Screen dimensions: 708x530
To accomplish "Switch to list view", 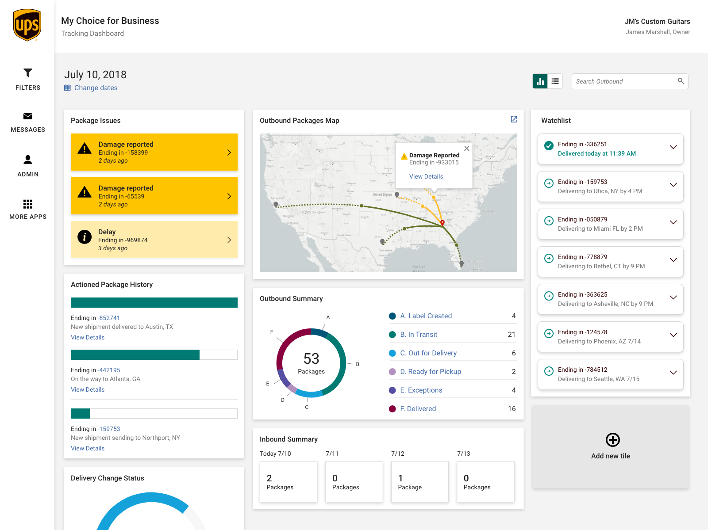I will (x=555, y=81).
